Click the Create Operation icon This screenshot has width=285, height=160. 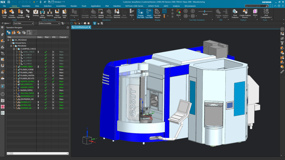pos(21,14)
